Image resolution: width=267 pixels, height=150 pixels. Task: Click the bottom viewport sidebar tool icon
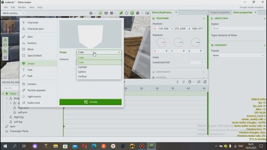(5, 57)
